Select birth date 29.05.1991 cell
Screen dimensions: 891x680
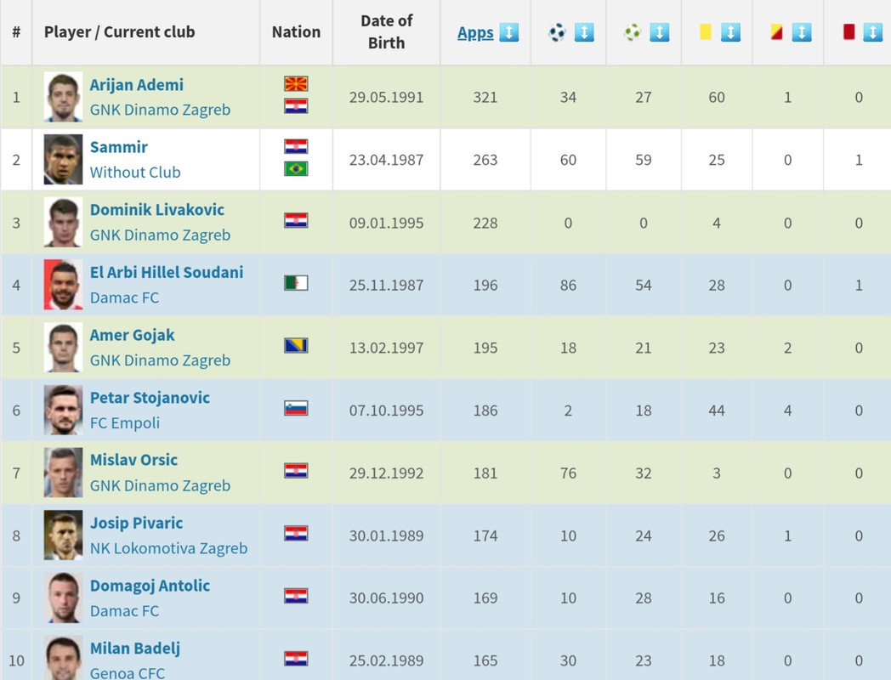(386, 97)
